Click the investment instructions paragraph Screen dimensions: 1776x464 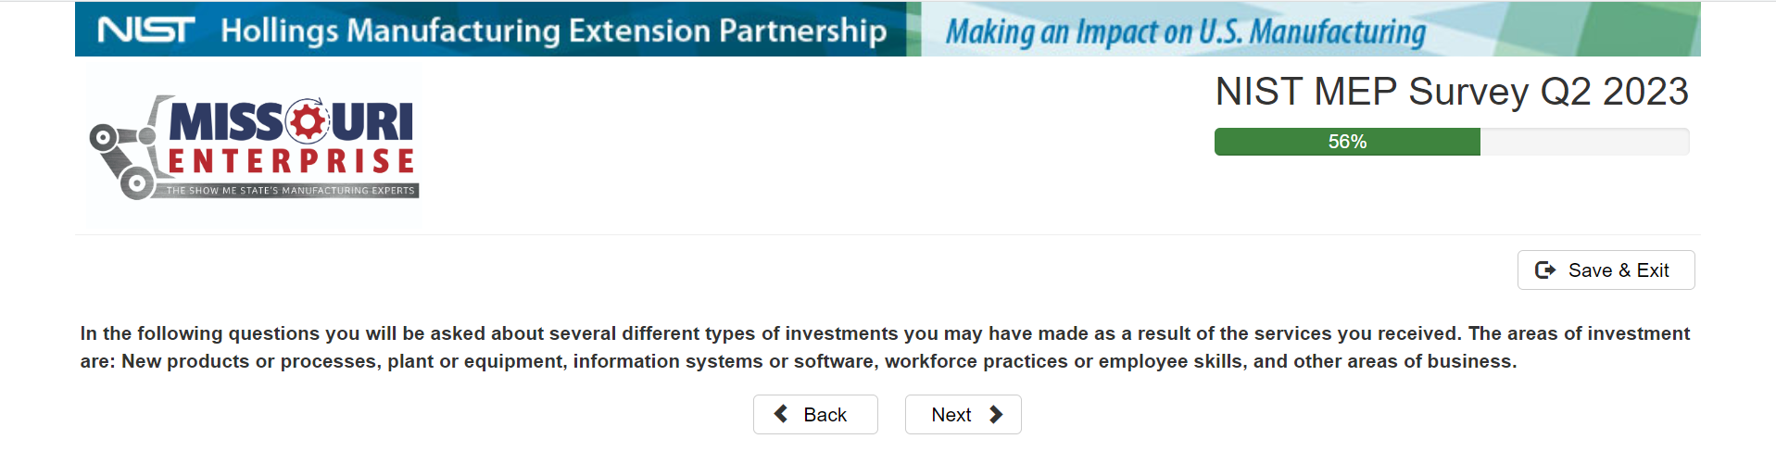tap(885, 347)
